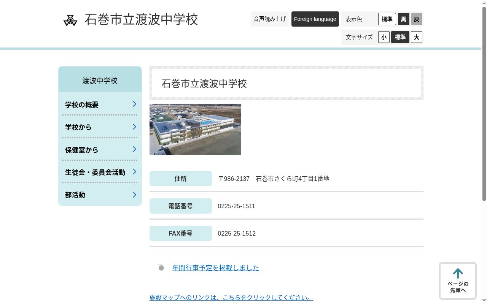Click the 文字サイズ label
487x304 pixels.
[359, 37]
